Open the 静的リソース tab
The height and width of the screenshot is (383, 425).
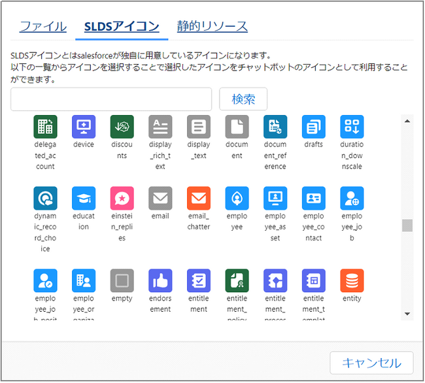(212, 27)
